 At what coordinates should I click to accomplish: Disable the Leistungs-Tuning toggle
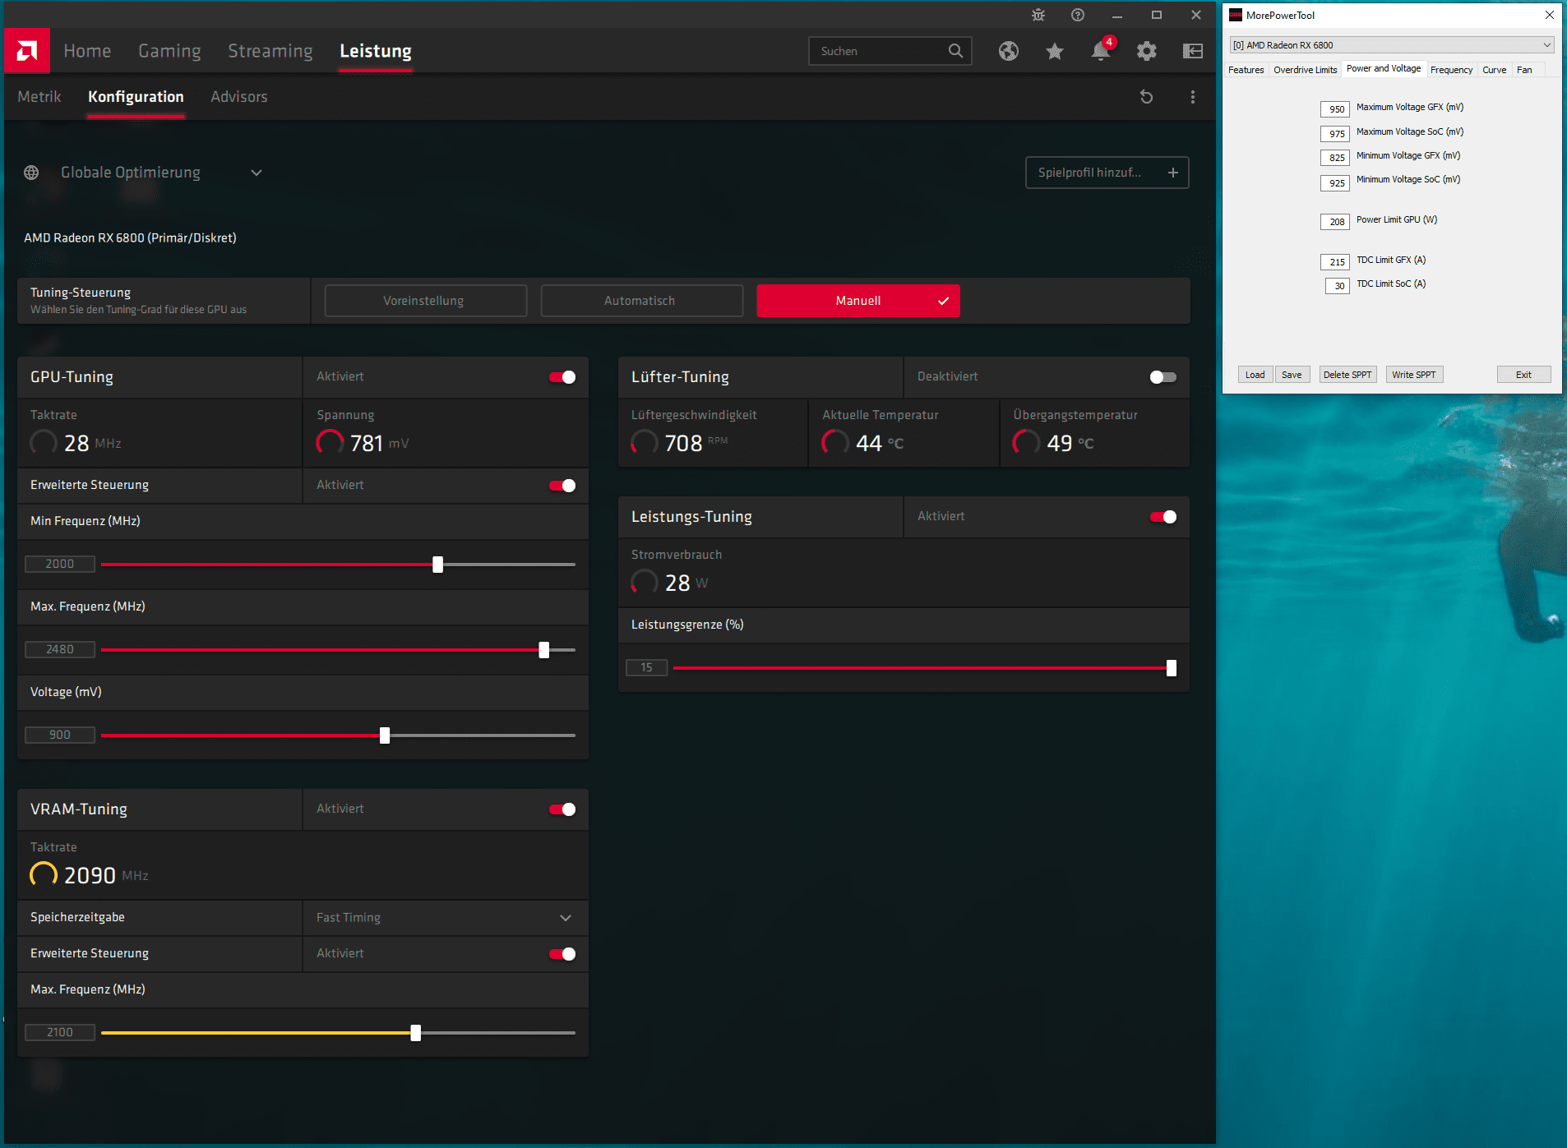coord(1163,517)
